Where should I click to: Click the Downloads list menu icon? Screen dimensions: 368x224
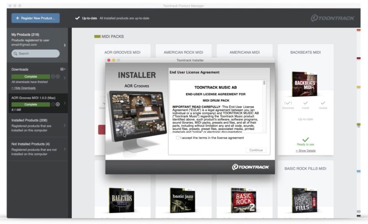63,69
